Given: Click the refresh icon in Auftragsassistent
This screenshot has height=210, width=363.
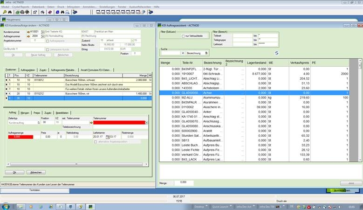Looking at the screenshot, I should click(276, 53).
